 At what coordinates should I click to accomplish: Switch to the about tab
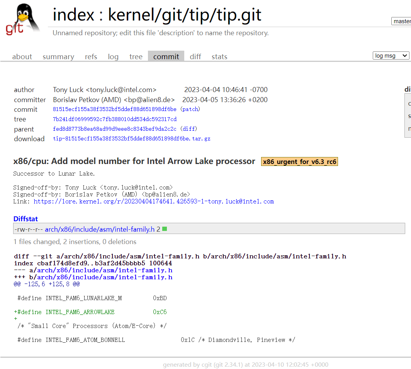point(22,56)
